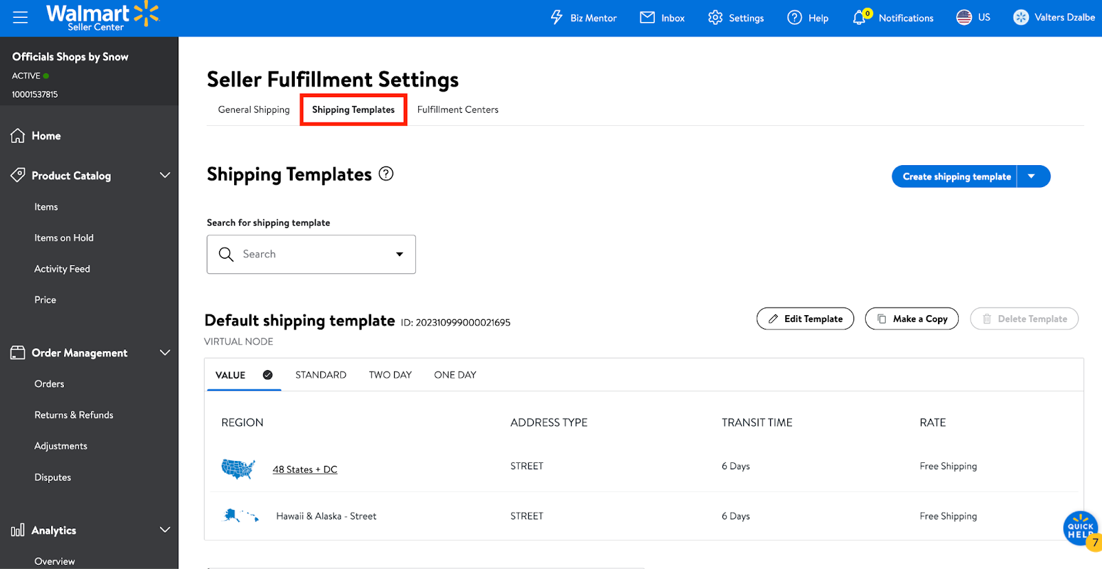The width and height of the screenshot is (1102, 569).
Task: Open Analytics Overview page
Action: (x=54, y=561)
